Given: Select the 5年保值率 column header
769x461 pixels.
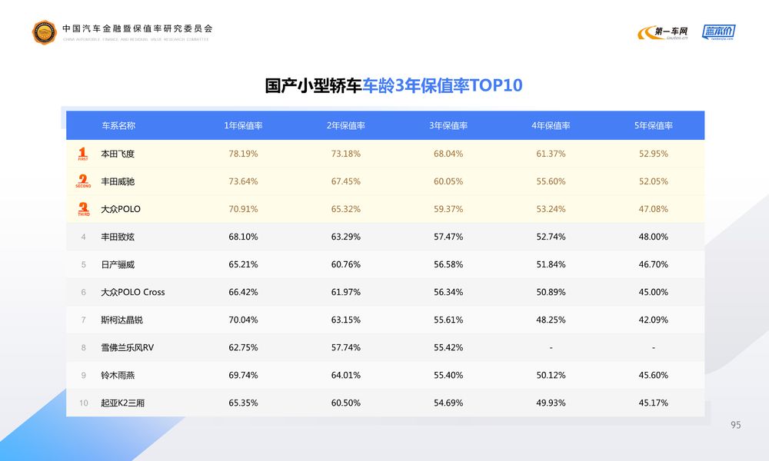Looking at the screenshot, I should [654, 126].
